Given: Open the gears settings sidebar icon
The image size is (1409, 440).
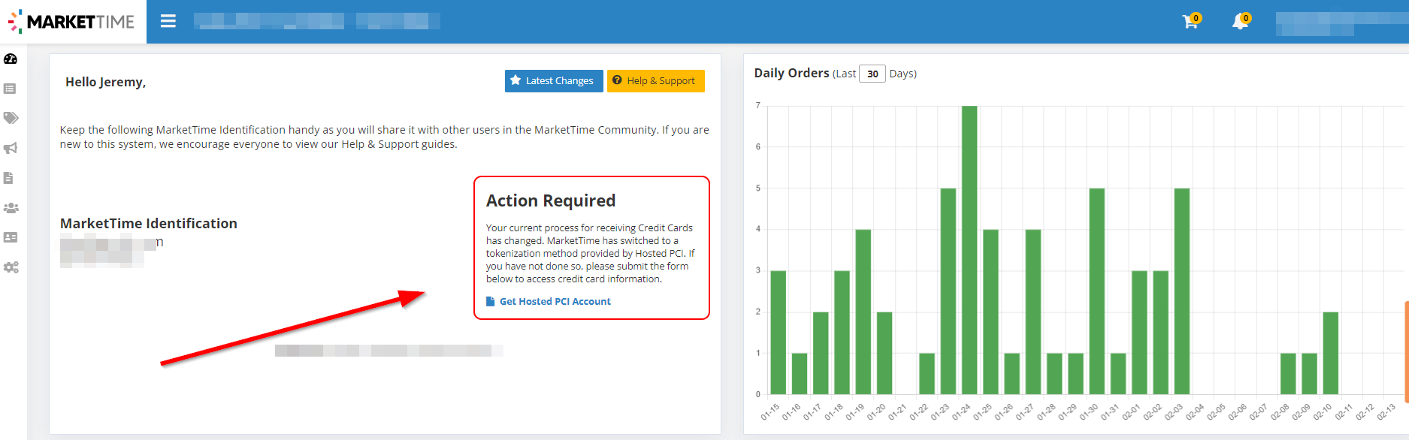Looking at the screenshot, I should pyautogui.click(x=11, y=267).
